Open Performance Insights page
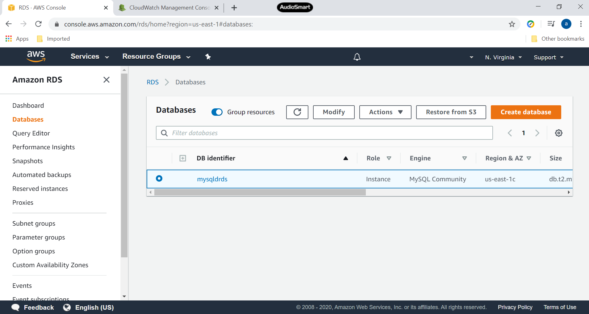Viewport: 589px width, 314px height. [x=44, y=147]
